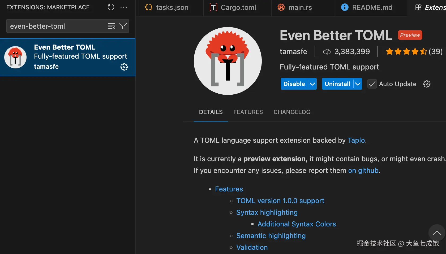446x254 pixels.
Task: Open the Validation link
Action: tap(252, 247)
